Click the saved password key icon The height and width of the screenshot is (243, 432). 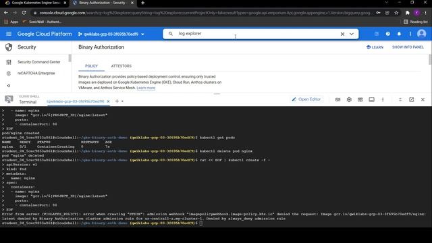378,13
